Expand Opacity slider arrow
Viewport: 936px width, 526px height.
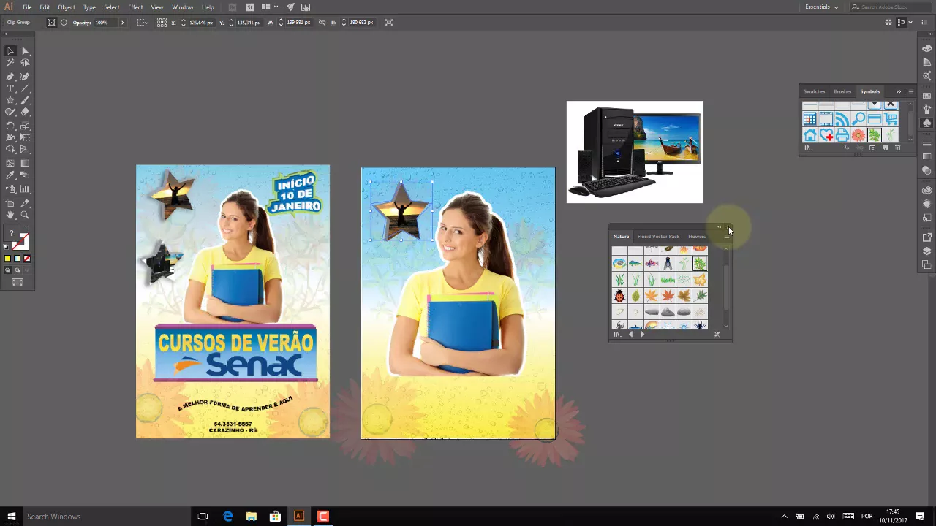[x=122, y=23]
